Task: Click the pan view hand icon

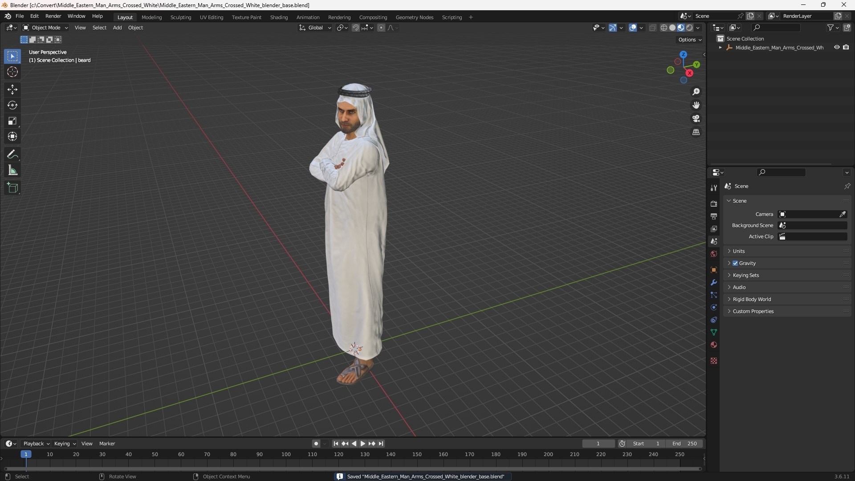Action: tap(696, 105)
